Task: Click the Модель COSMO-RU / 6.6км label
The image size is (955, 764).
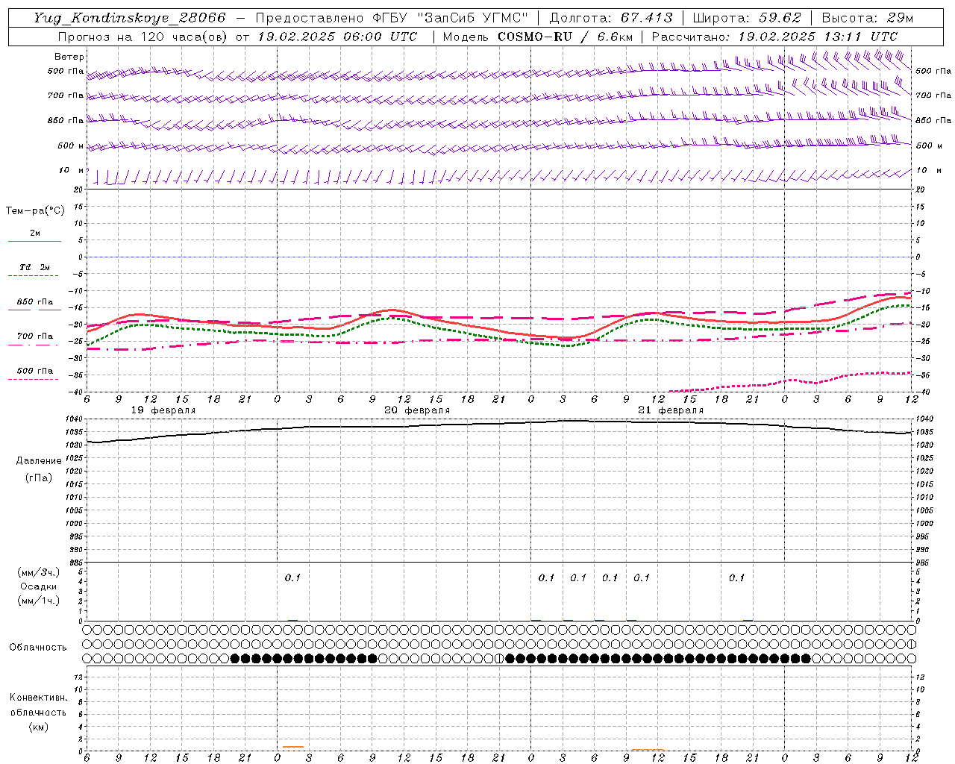Action: pyautogui.click(x=537, y=37)
